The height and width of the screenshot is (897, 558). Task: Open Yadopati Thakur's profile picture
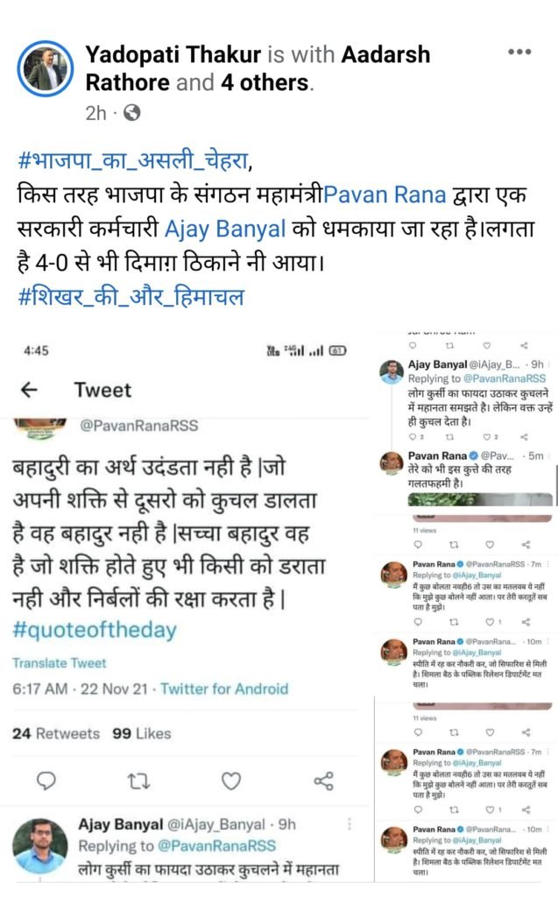(x=46, y=68)
